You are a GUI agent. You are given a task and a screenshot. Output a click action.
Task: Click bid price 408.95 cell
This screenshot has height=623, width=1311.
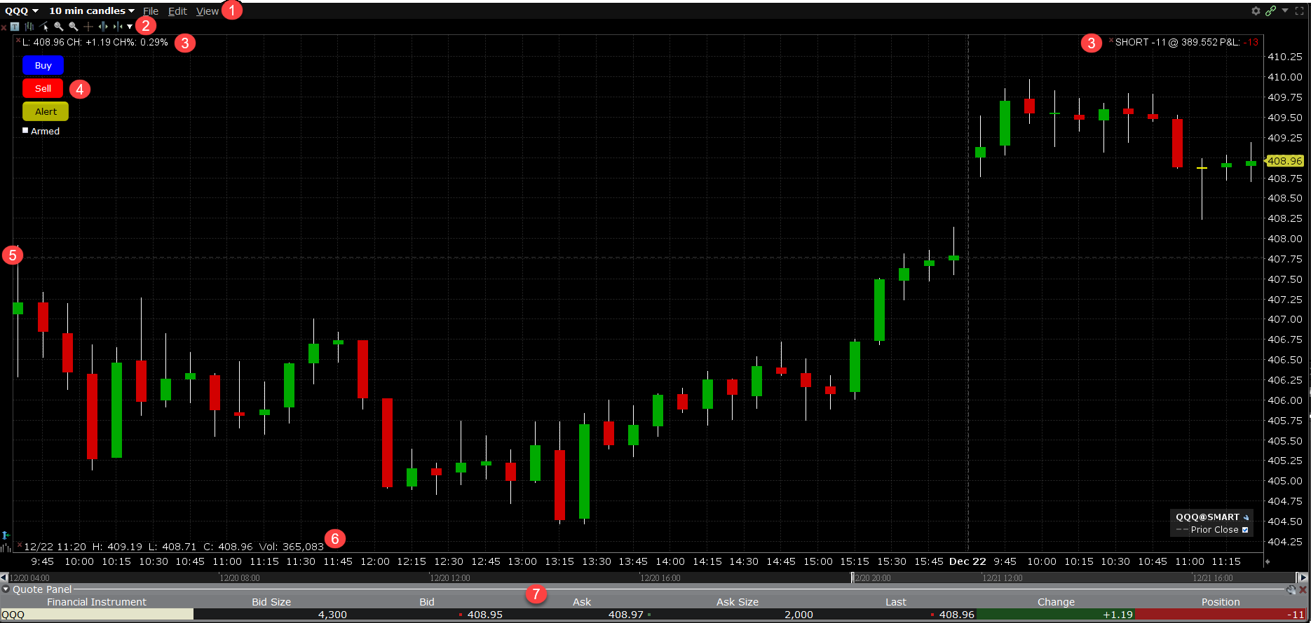point(427,615)
